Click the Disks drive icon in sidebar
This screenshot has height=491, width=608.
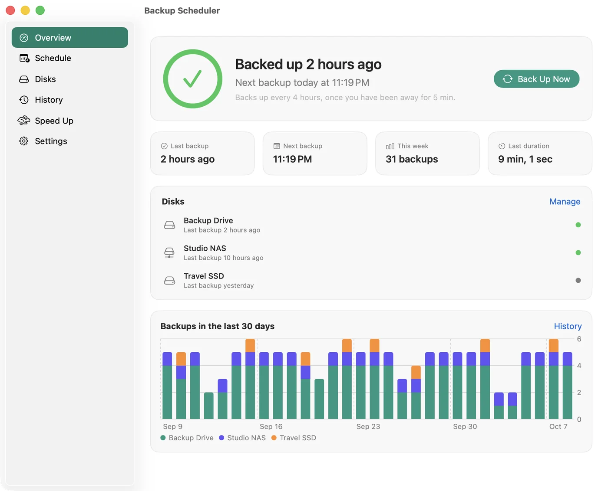[x=24, y=79]
